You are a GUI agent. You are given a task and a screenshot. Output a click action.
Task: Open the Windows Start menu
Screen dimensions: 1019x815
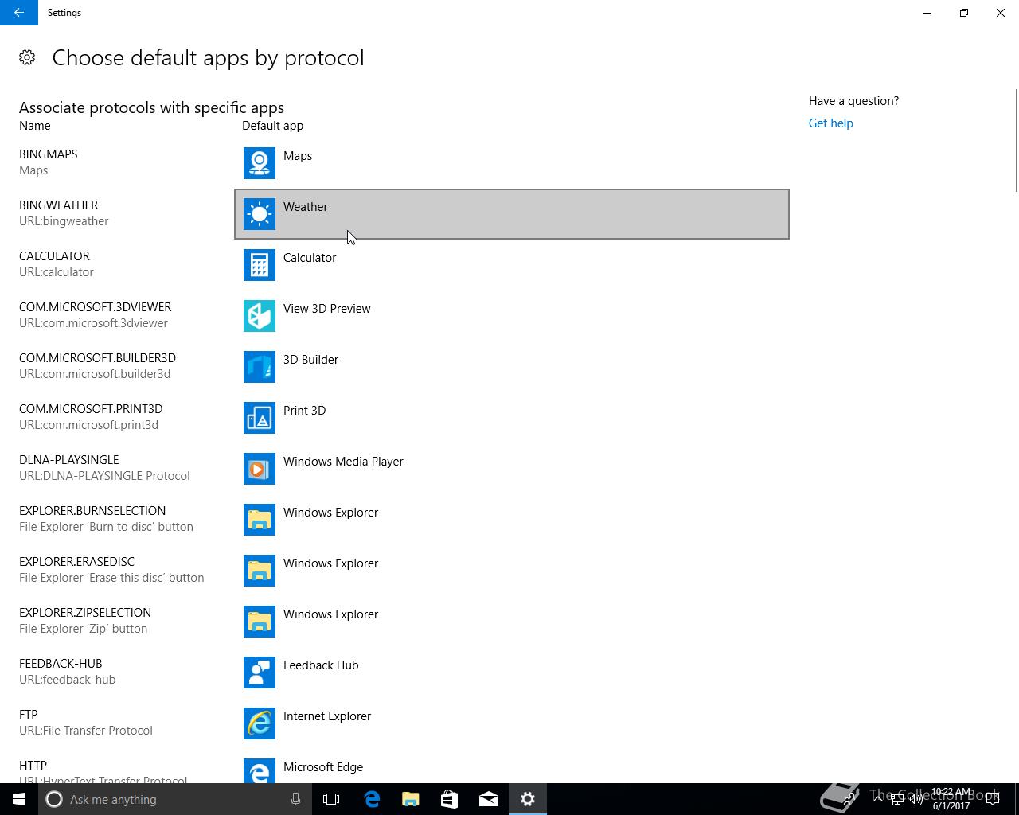coord(19,799)
